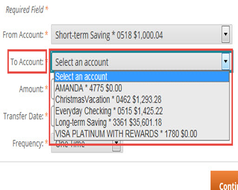
Task: Click the Frequency 'One Time' box
Action: coord(87,146)
